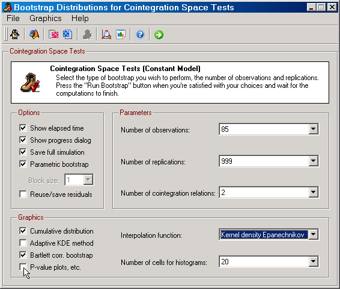Toggle the Reuse/save residuals checkbox
Screen dimensions: 340x289
pyautogui.click(x=23, y=194)
